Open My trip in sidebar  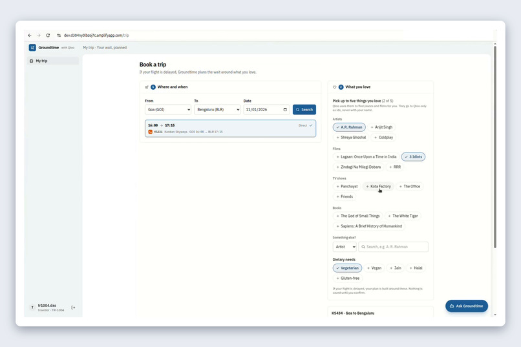click(x=53, y=61)
